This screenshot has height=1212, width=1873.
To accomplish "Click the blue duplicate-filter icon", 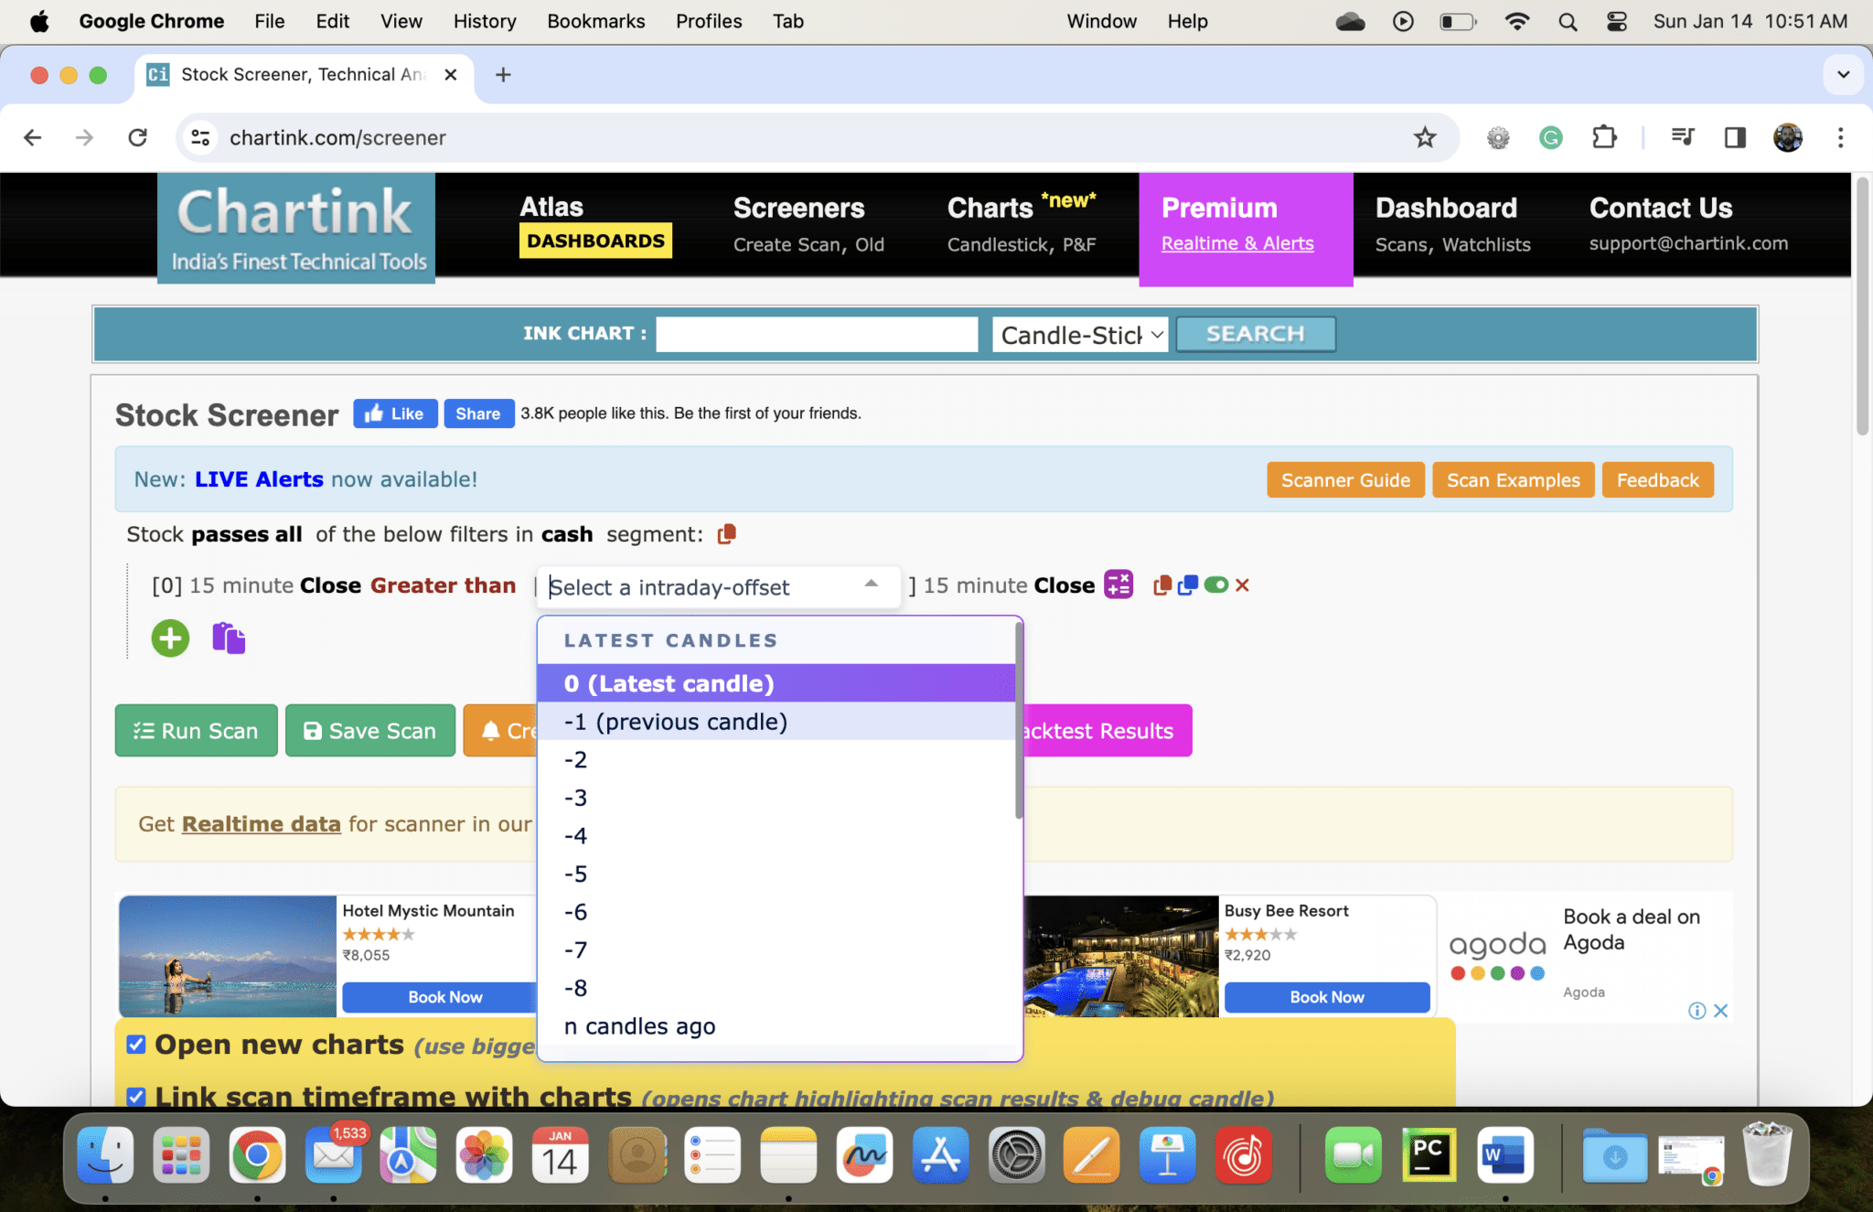I will (x=1187, y=585).
